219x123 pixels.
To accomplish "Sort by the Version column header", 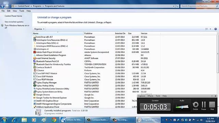I will click(150, 33).
